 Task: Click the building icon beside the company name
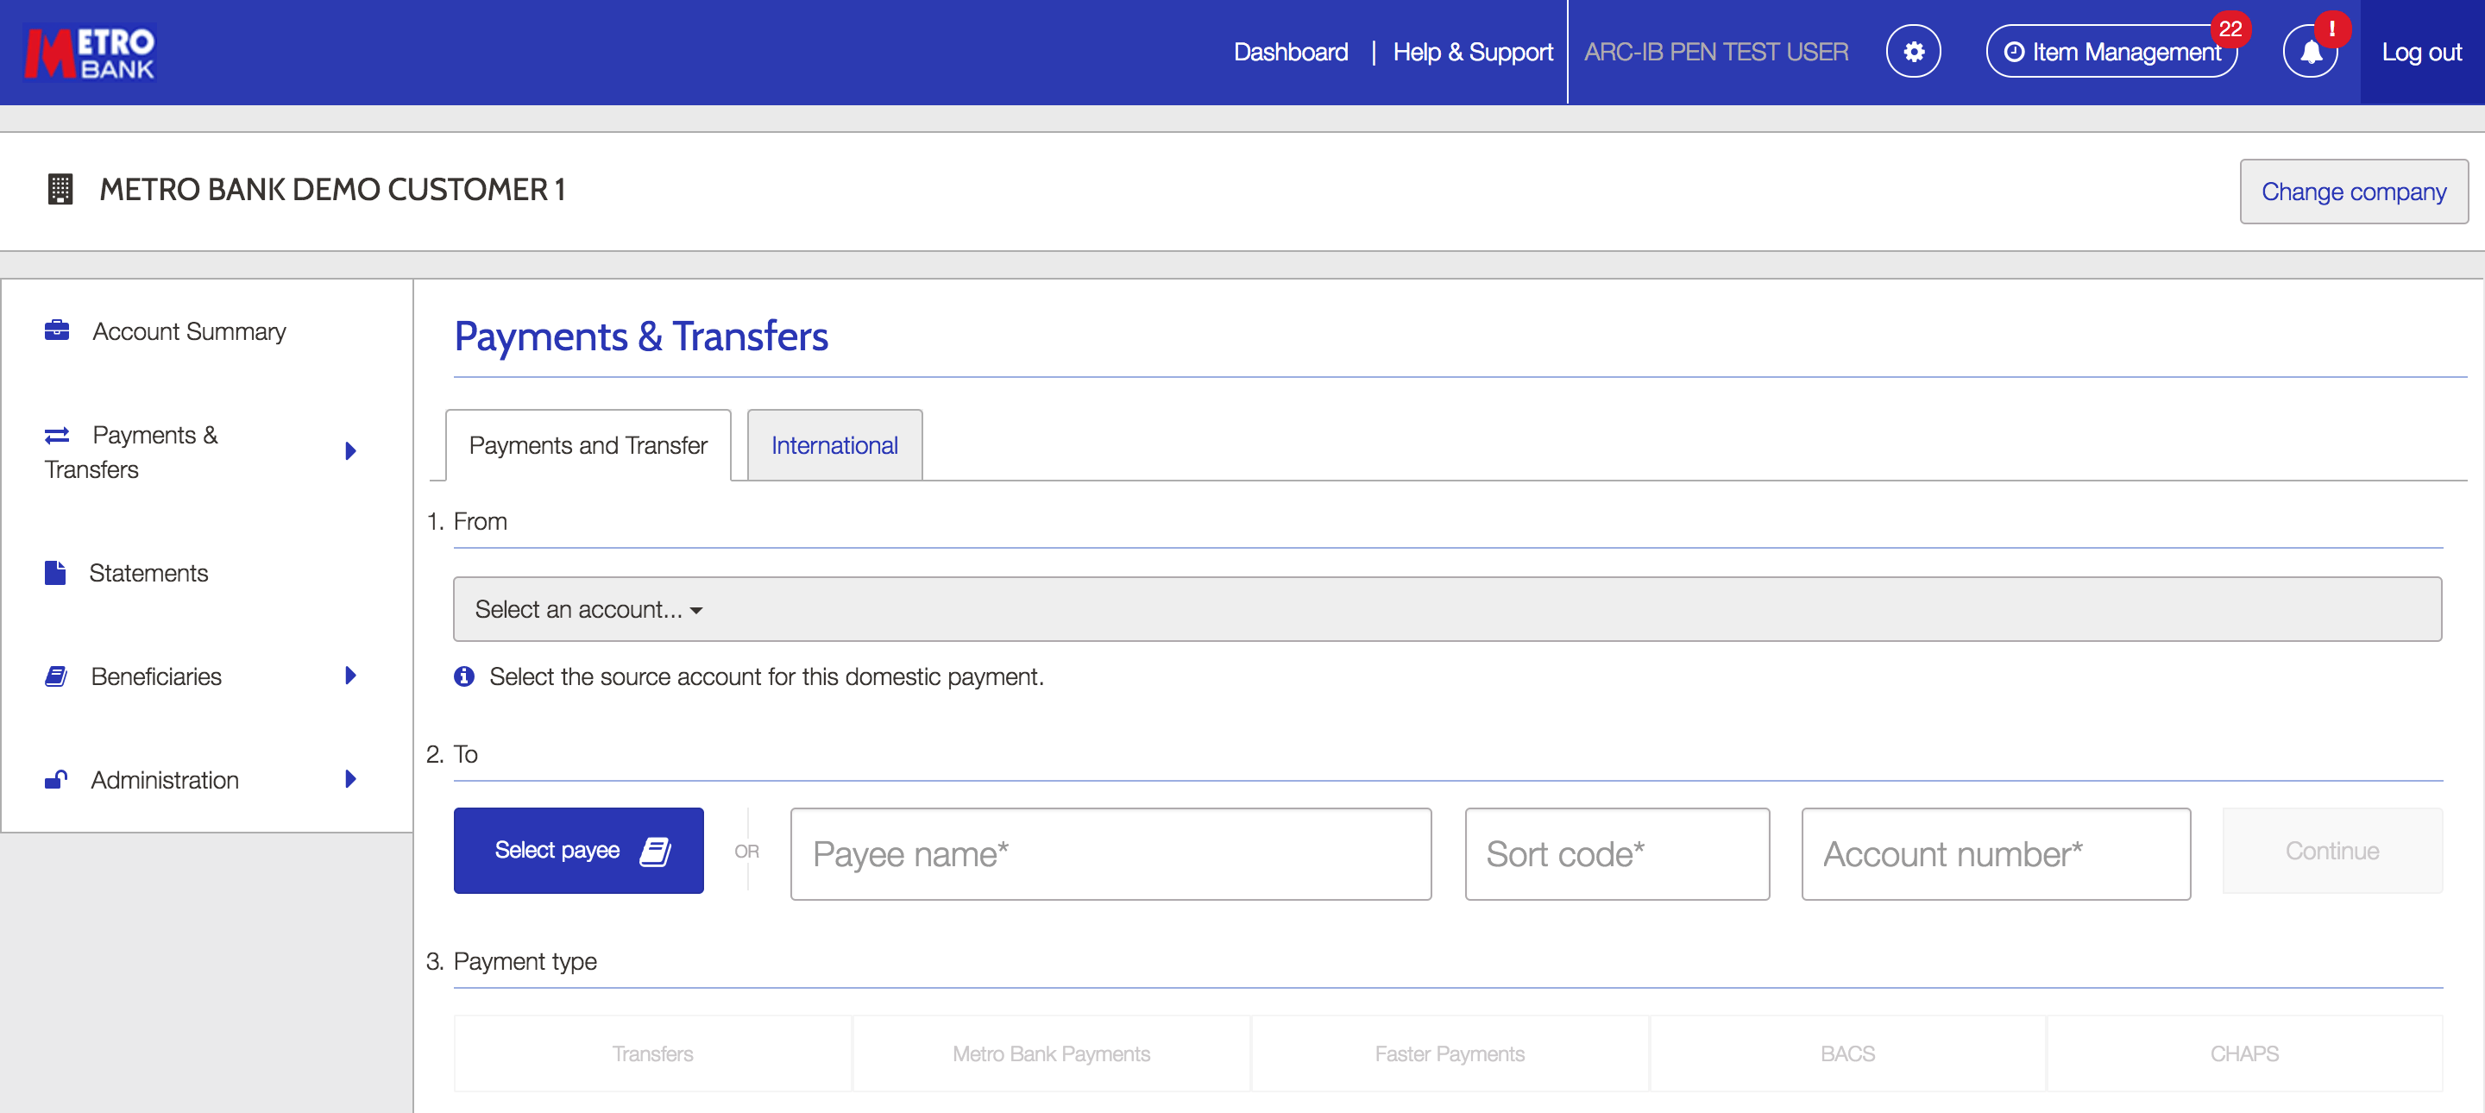pos(60,189)
